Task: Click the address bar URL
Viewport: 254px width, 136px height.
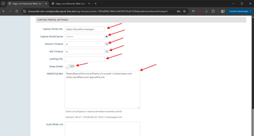Action: 97,11
